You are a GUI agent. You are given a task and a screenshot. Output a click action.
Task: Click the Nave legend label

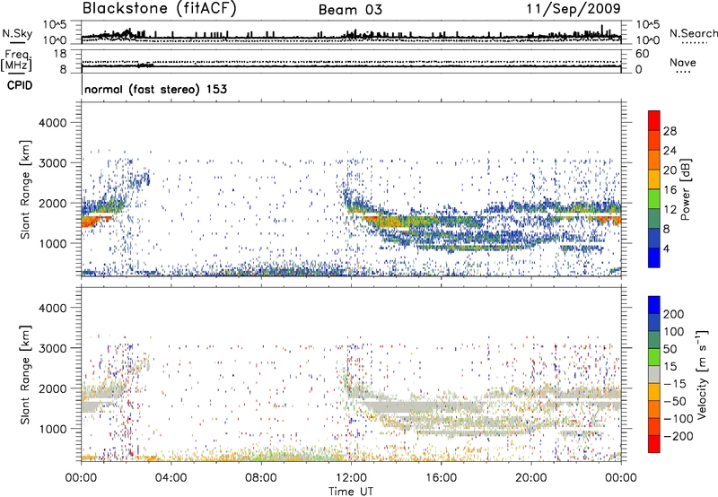click(x=683, y=63)
